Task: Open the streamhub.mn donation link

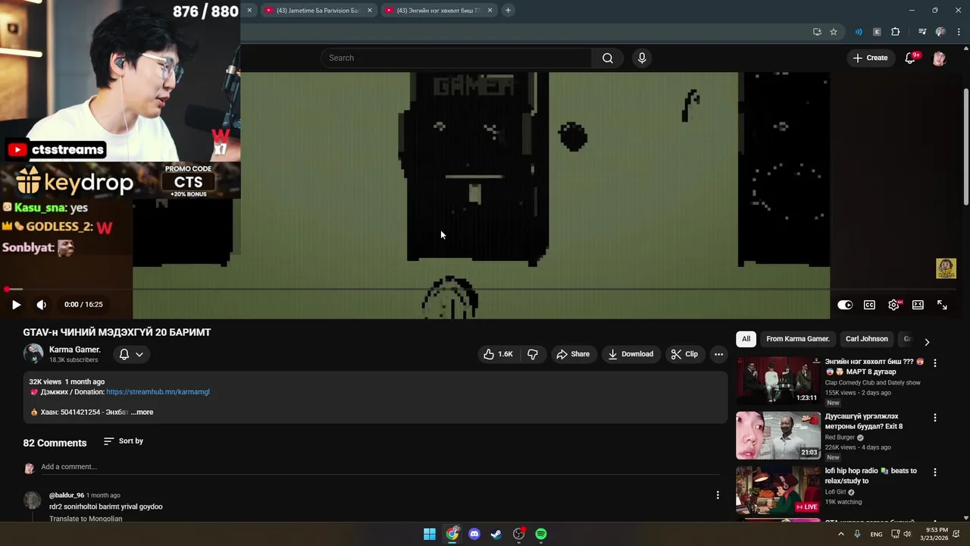Action: click(158, 392)
